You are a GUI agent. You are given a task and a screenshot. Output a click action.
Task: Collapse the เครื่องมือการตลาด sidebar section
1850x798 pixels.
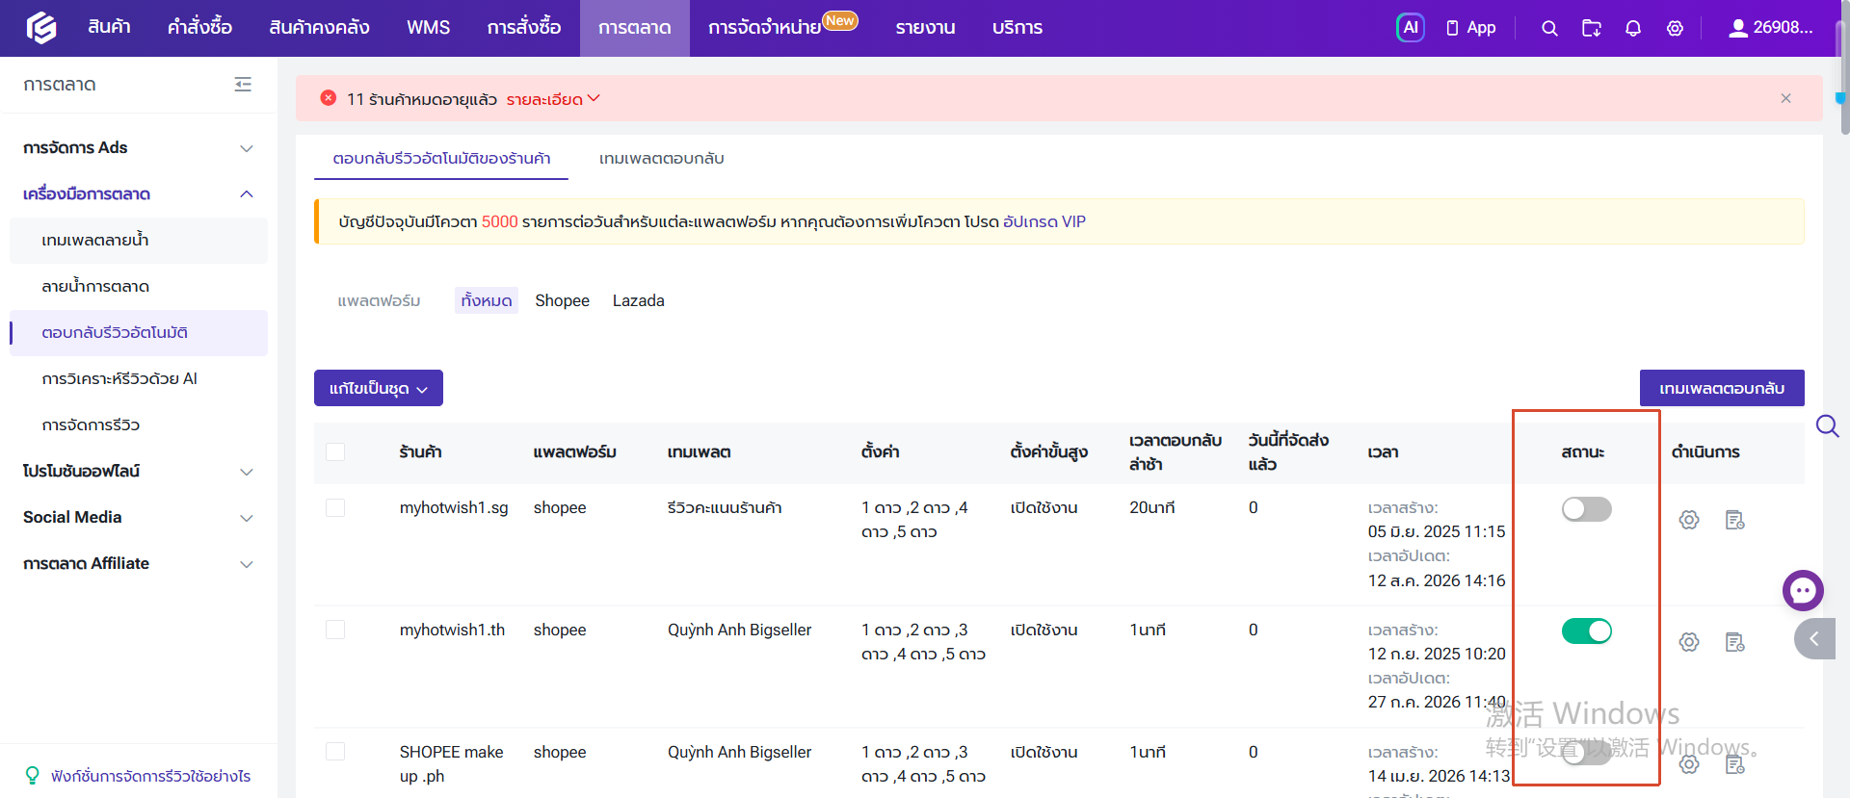point(139,194)
